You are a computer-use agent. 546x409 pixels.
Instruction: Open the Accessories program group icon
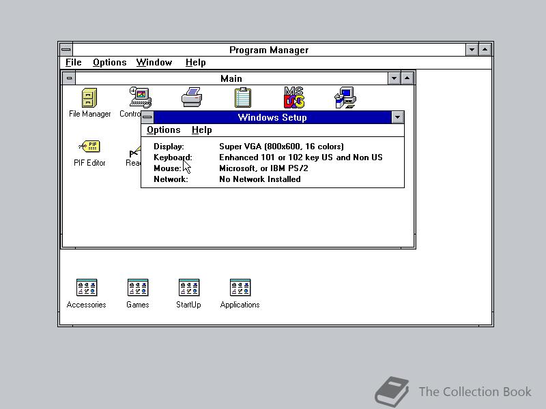(87, 287)
